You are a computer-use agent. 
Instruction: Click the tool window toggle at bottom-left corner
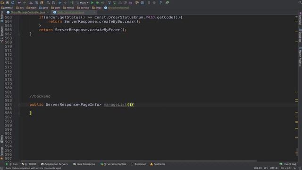2,168
